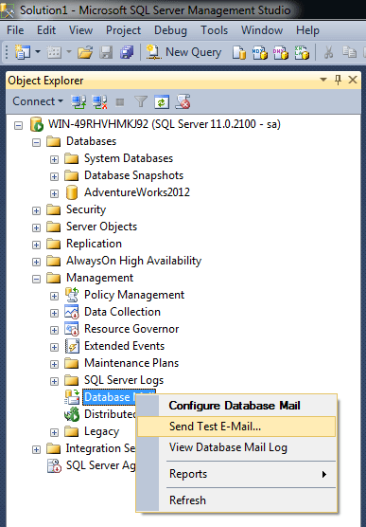Viewport: 366px width, 527px height.
Task: Open the Help menu
Action: (x=307, y=30)
